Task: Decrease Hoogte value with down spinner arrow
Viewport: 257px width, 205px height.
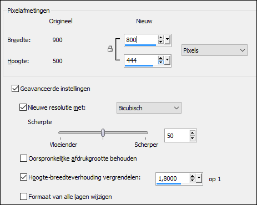Action: pos(161,62)
